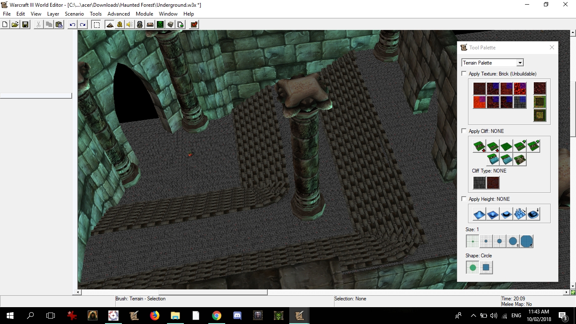Open the Object Manager cube icon

click(170, 24)
